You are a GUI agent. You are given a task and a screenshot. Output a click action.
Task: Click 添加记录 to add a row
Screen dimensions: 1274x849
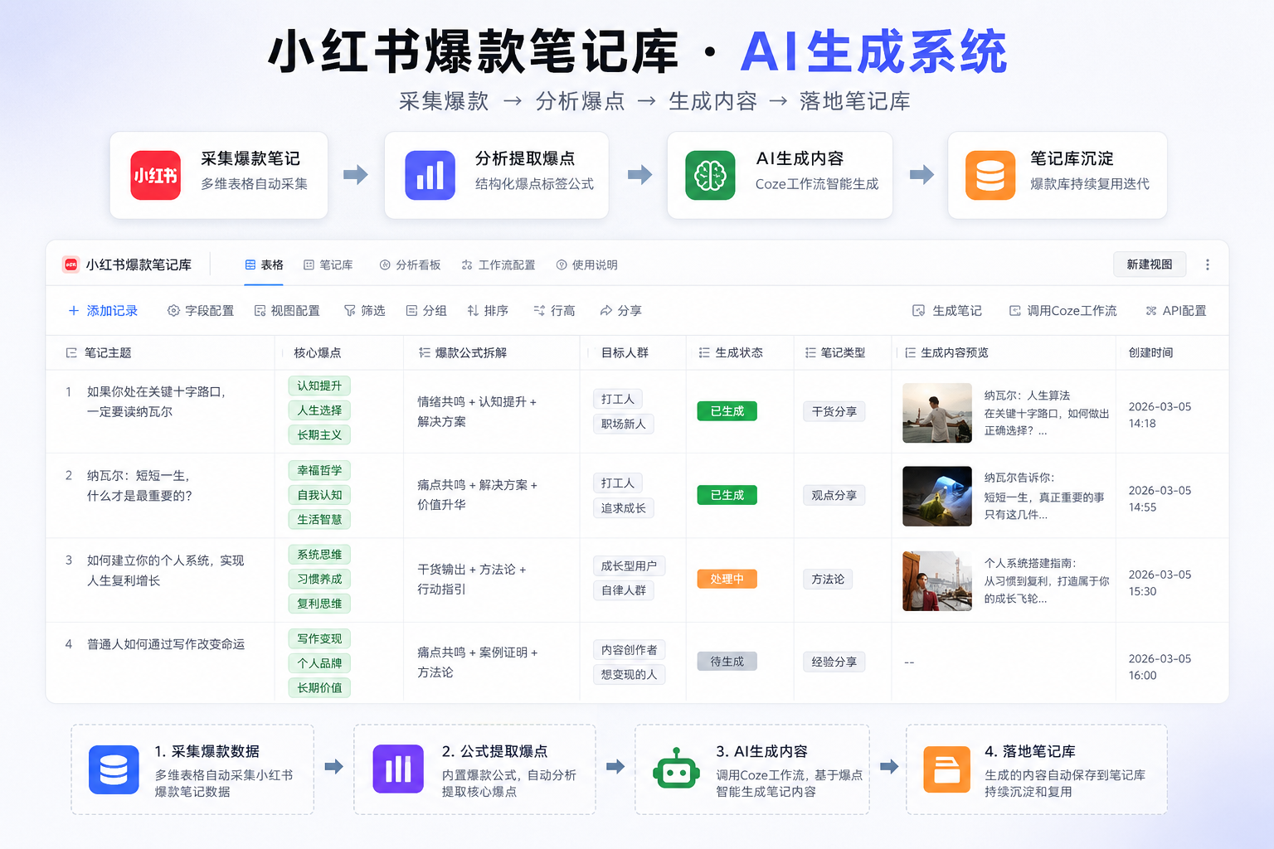click(103, 311)
